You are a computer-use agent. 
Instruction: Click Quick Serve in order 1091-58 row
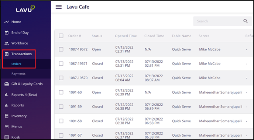[x=181, y=121]
